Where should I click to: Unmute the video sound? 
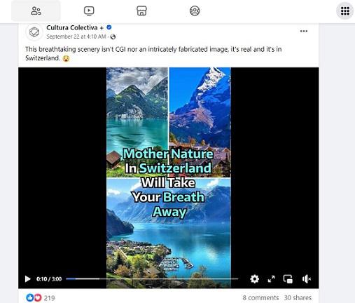pyautogui.click(x=307, y=278)
